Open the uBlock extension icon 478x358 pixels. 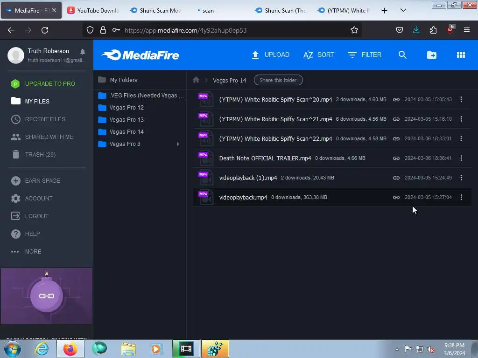click(450, 29)
